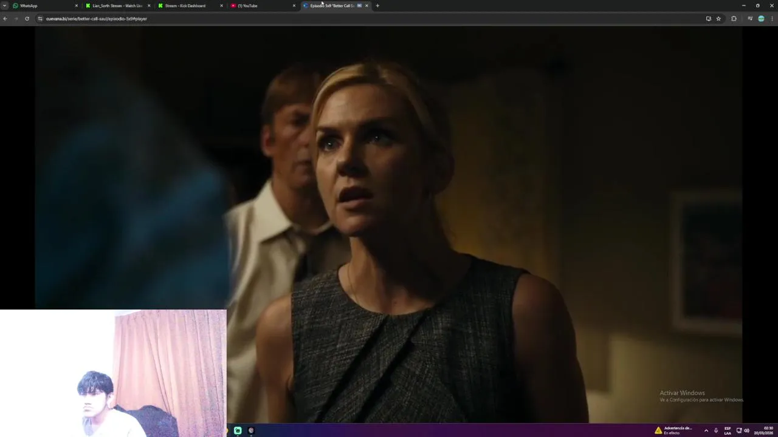Open the media controls toolbar icon

tap(750, 19)
